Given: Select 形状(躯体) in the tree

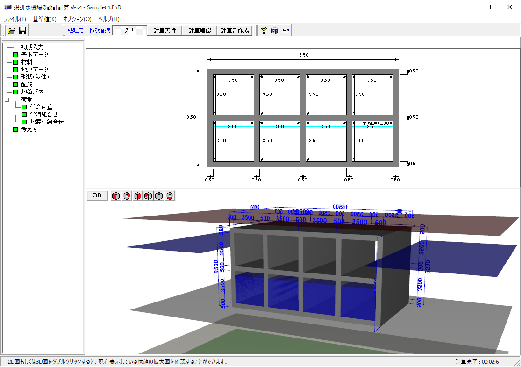Looking at the screenshot, I should coord(35,77).
